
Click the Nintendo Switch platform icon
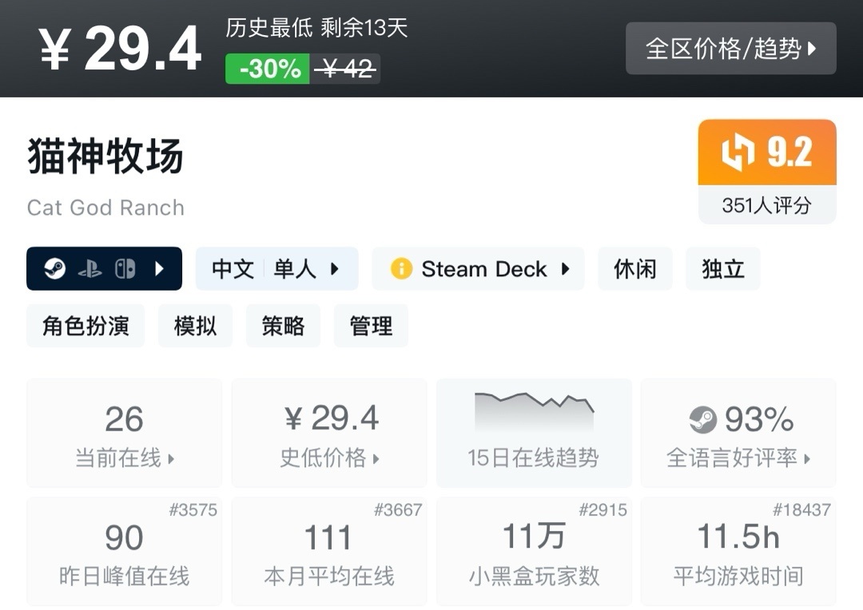[x=125, y=269]
